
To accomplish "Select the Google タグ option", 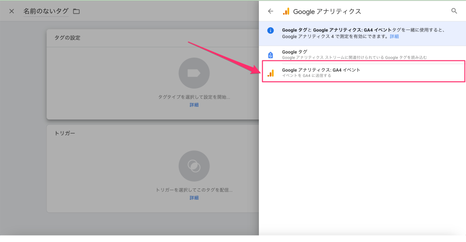I will click(x=362, y=54).
